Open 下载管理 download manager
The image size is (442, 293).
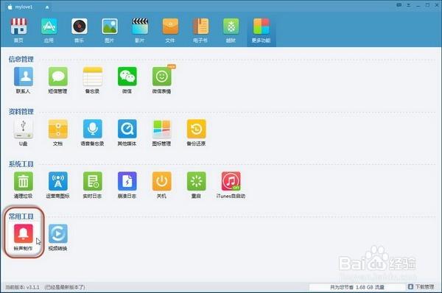click(421, 287)
